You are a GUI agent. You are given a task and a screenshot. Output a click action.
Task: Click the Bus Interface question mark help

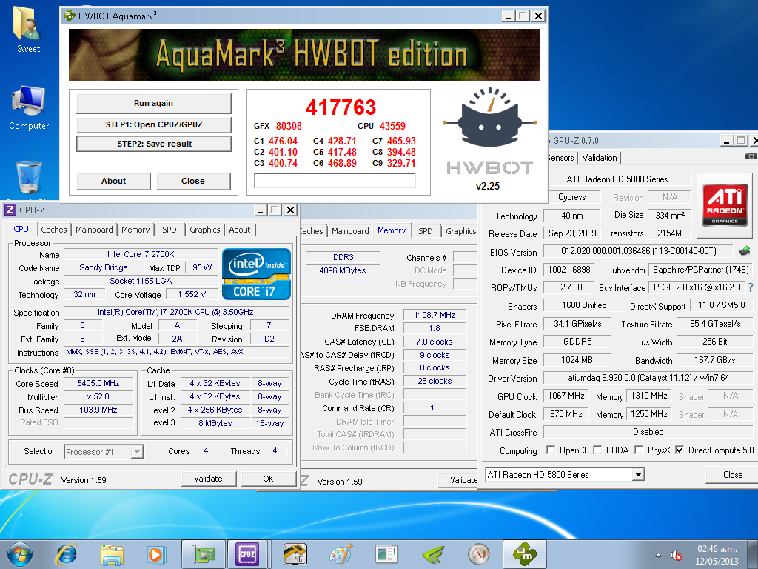tap(751, 287)
